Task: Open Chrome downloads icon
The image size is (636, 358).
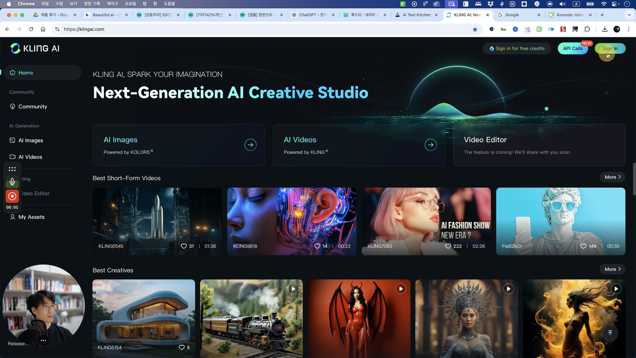Action: [x=605, y=29]
